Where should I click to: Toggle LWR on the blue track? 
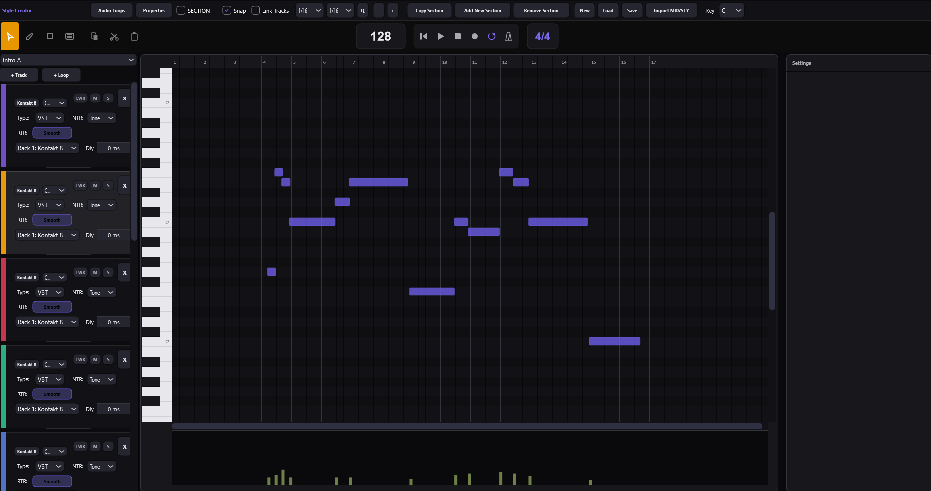click(81, 447)
